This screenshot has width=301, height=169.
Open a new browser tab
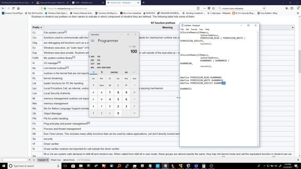(x=143, y=3)
